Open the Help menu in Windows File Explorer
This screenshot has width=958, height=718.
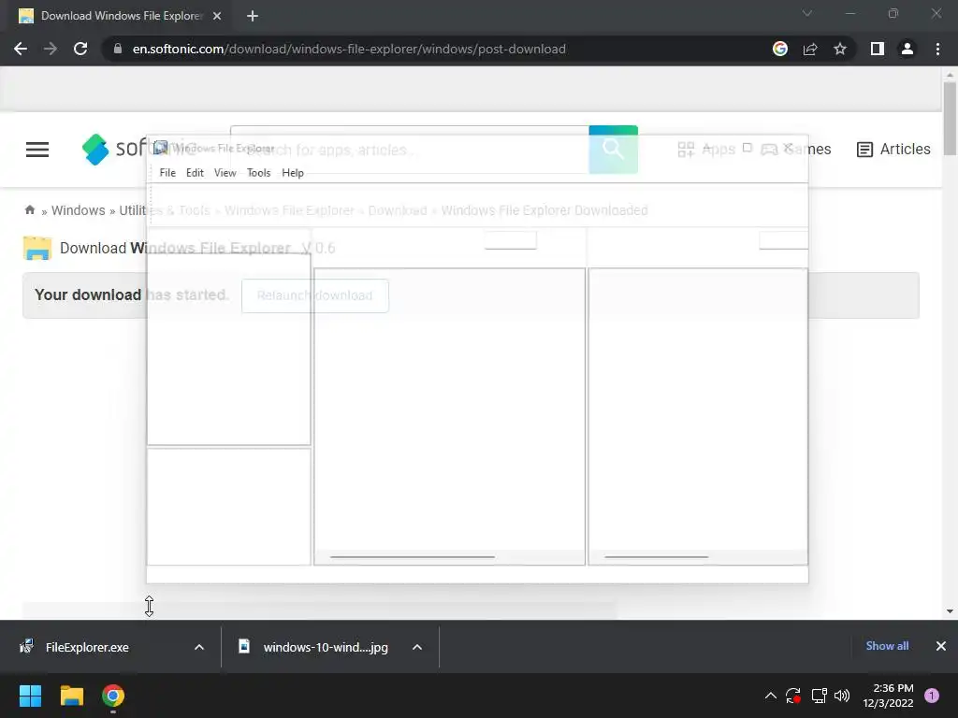click(293, 173)
